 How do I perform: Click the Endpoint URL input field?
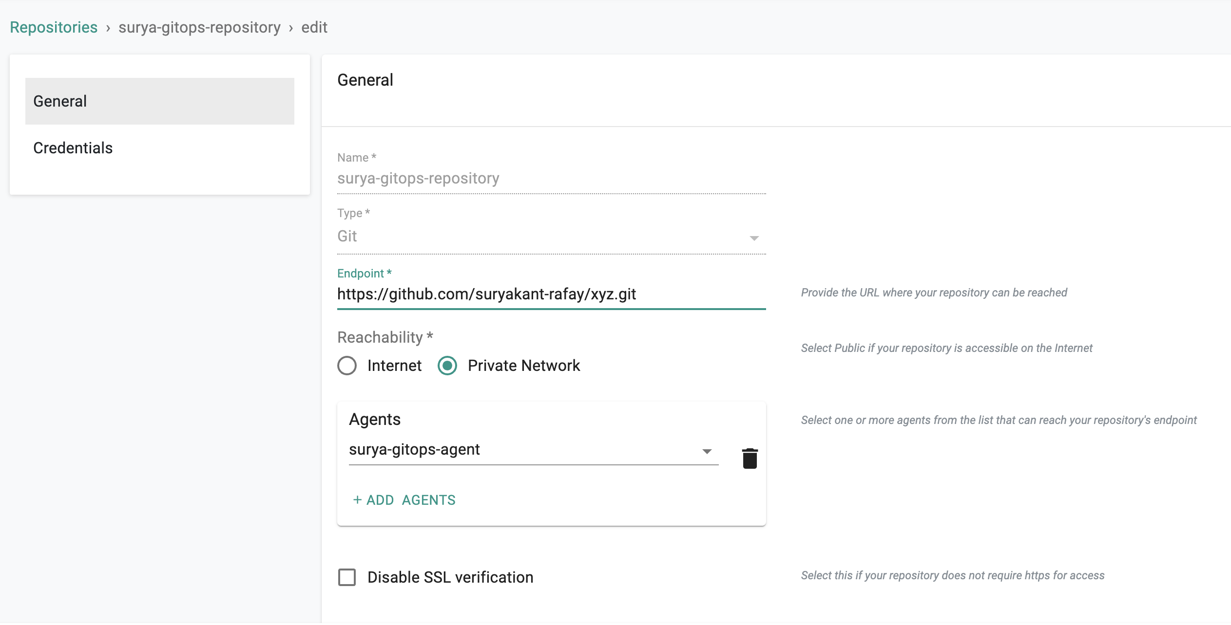551,294
